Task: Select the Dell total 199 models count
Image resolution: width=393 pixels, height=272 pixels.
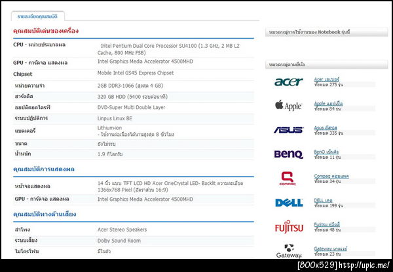Action: pyautogui.click(x=329, y=205)
